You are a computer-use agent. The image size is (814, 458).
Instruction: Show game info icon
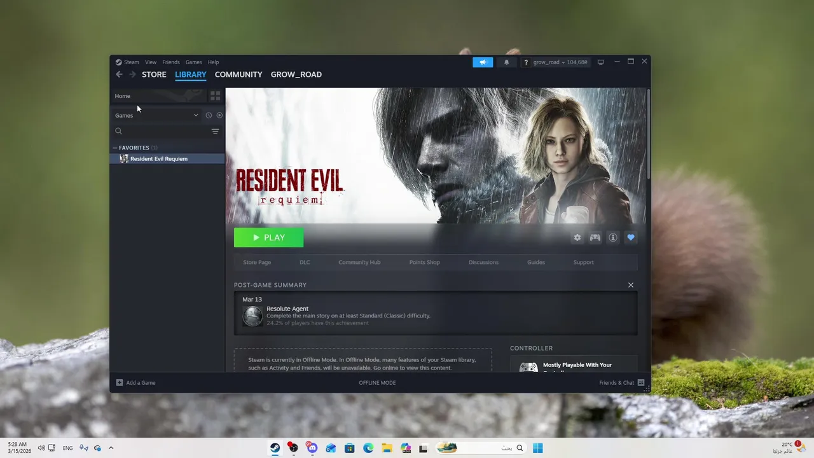pyautogui.click(x=613, y=237)
